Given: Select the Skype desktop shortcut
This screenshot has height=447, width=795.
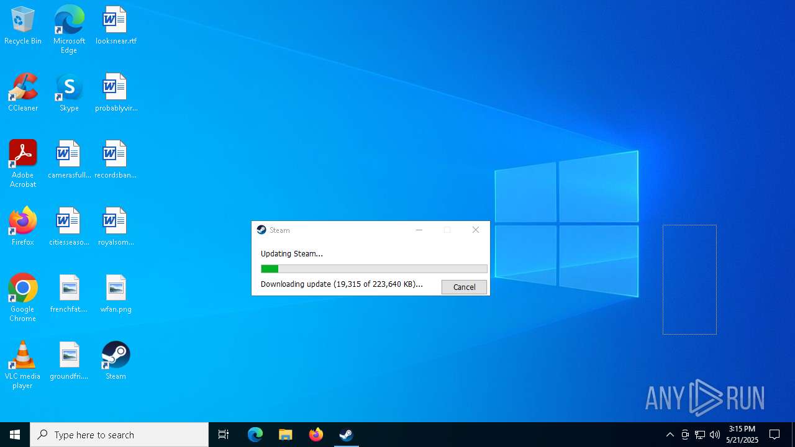Looking at the screenshot, I should (69, 93).
